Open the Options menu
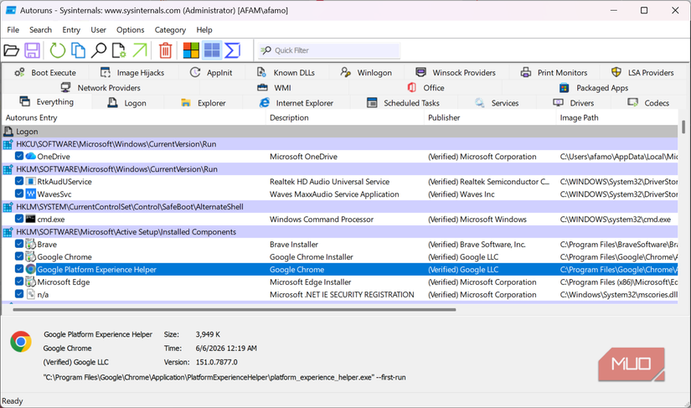The image size is (691, 408). [x=130, y=30]
